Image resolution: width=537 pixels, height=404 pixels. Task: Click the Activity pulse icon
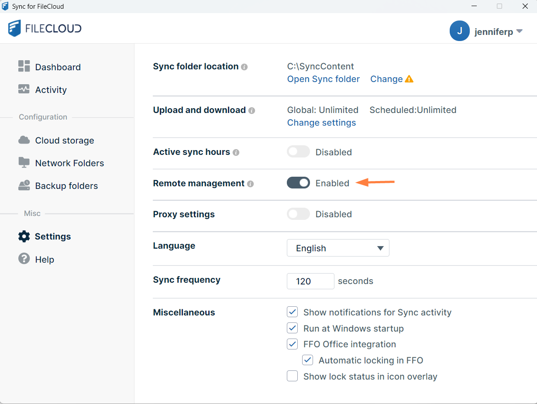point(24,89)
